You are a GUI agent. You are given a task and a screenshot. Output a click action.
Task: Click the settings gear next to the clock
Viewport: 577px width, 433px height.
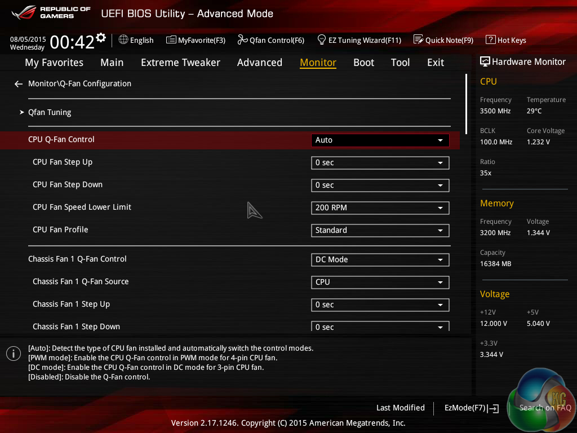[101, 38]
